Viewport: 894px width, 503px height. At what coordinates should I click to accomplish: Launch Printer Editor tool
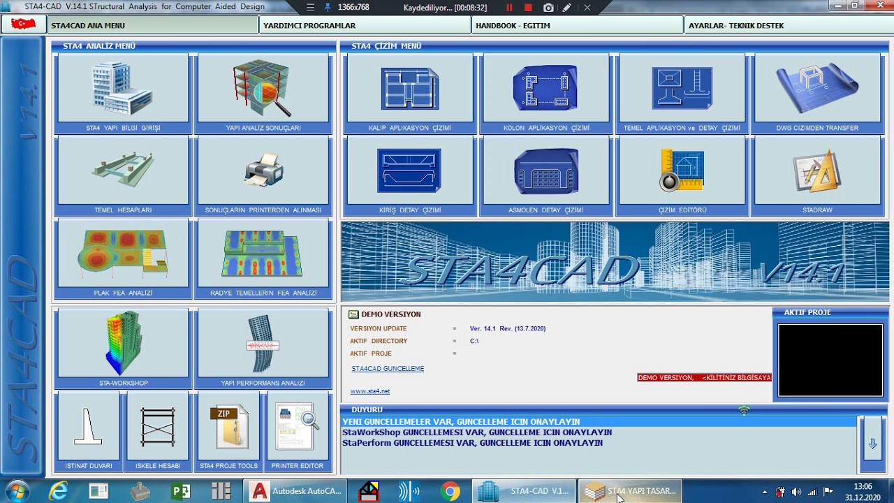click(298, 432)
